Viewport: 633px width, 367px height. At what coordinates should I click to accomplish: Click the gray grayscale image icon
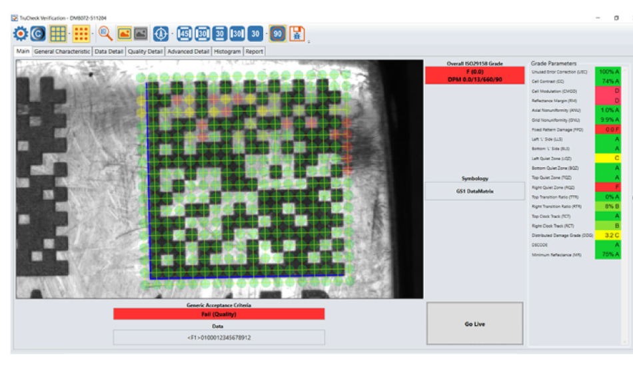(x=141, y=33)
